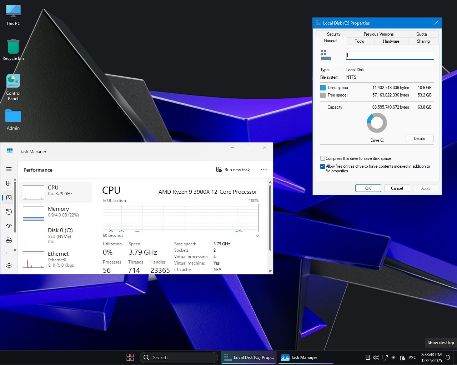Viewport: 457px width, 365px height.
Task: Open the App history view
Action: coord(9,212)
